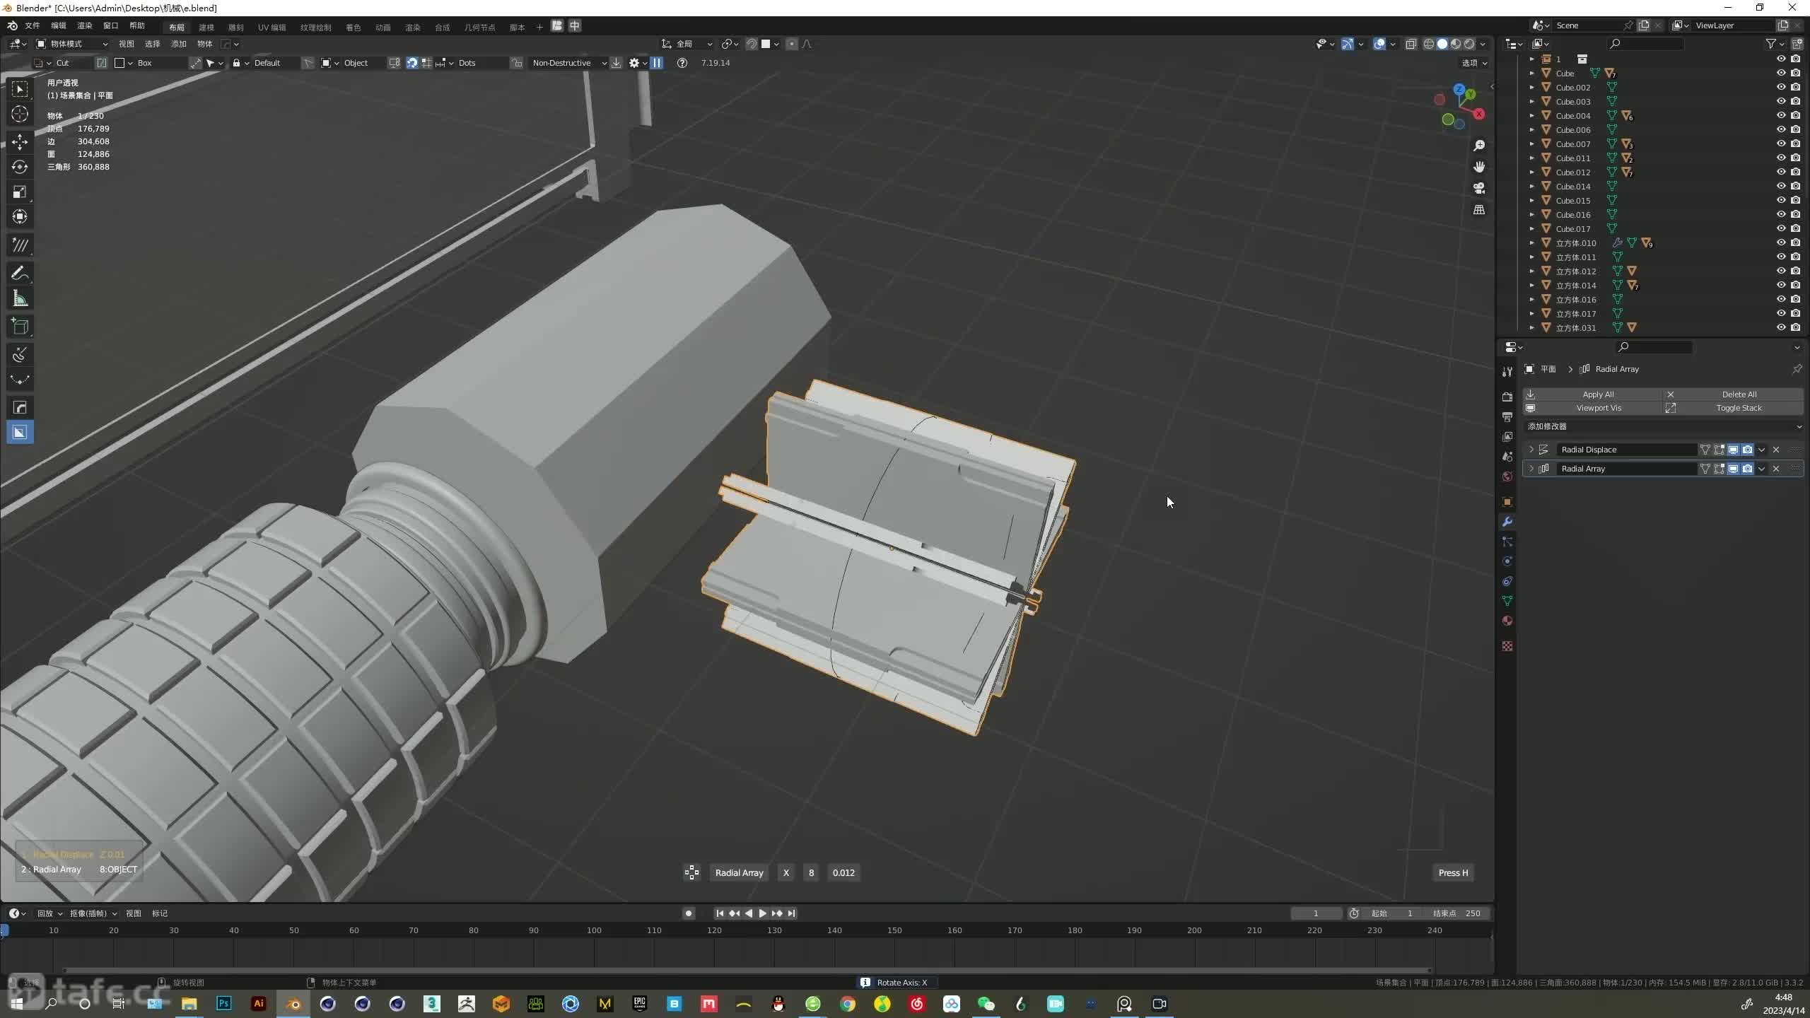Play the timeline animation
The image size is (1810, 1018).
pyautogui.click(x=762, y=913)
